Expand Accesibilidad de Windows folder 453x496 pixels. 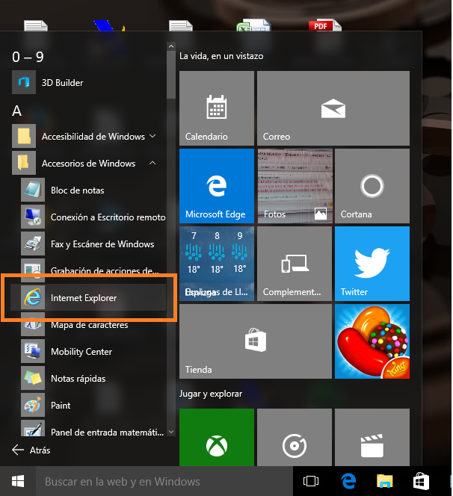pyautogui.click(x=93, y=137)
